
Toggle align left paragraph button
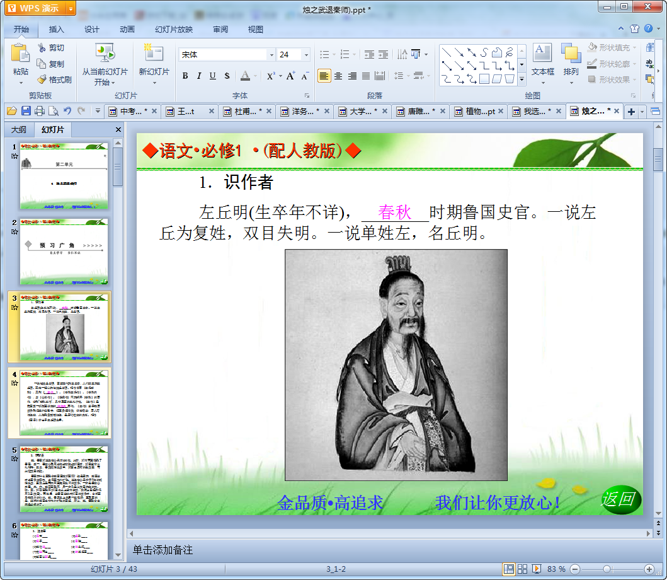(x=324, y=76)
